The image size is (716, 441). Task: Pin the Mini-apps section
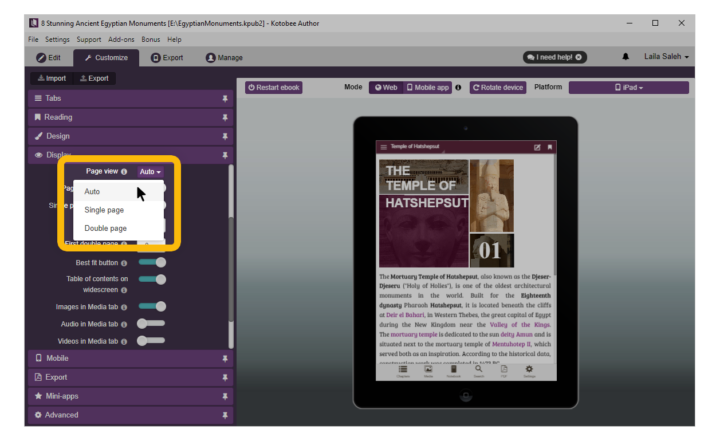point(225,396)
